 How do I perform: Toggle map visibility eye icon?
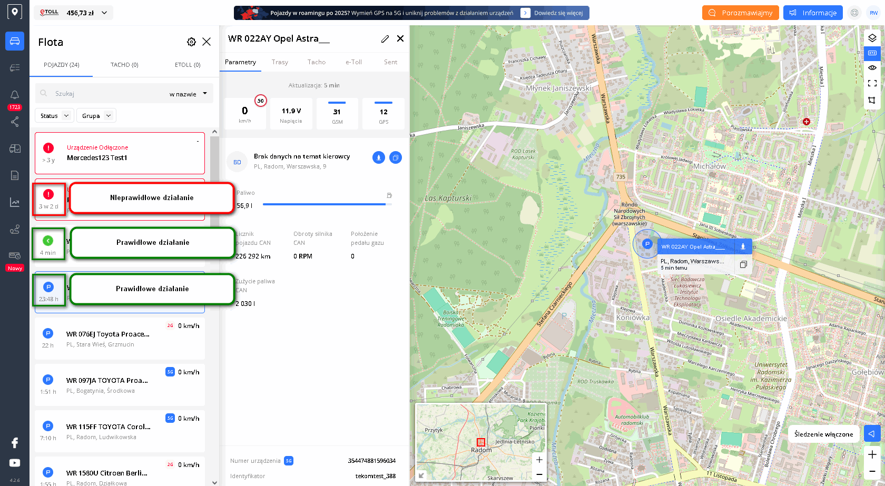(872, 68)
